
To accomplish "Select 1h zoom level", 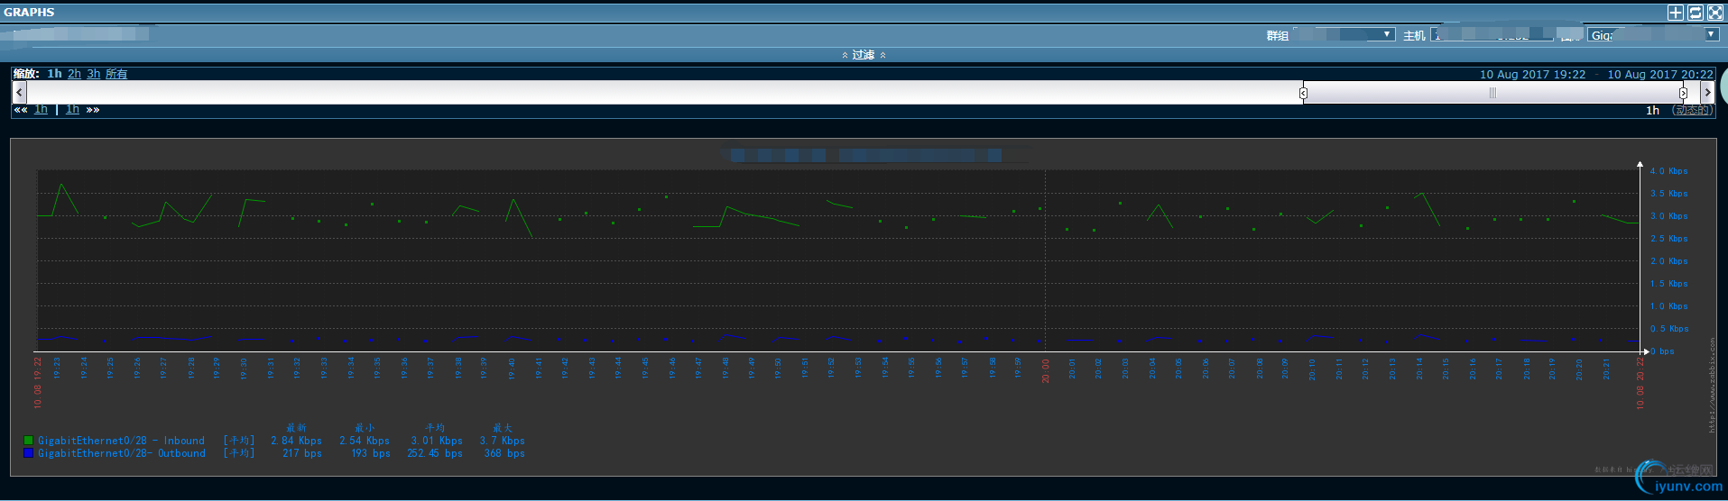I will (x=55, y=74).
